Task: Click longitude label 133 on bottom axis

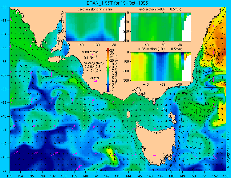Action: [x=10, y=176]
